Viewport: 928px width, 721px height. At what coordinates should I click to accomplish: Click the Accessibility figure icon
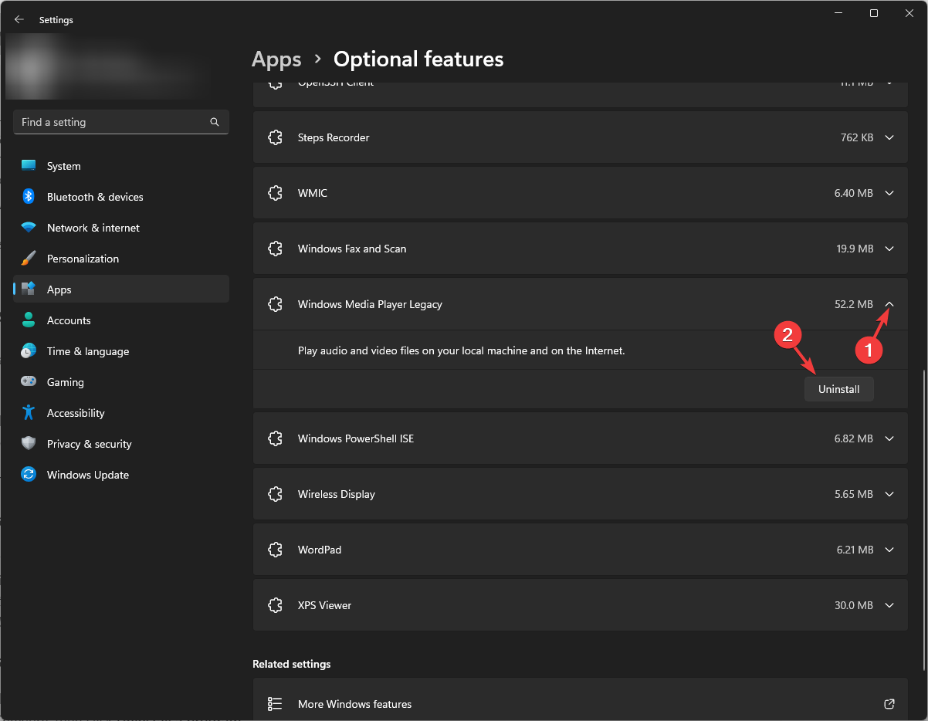tap(29, 413)
